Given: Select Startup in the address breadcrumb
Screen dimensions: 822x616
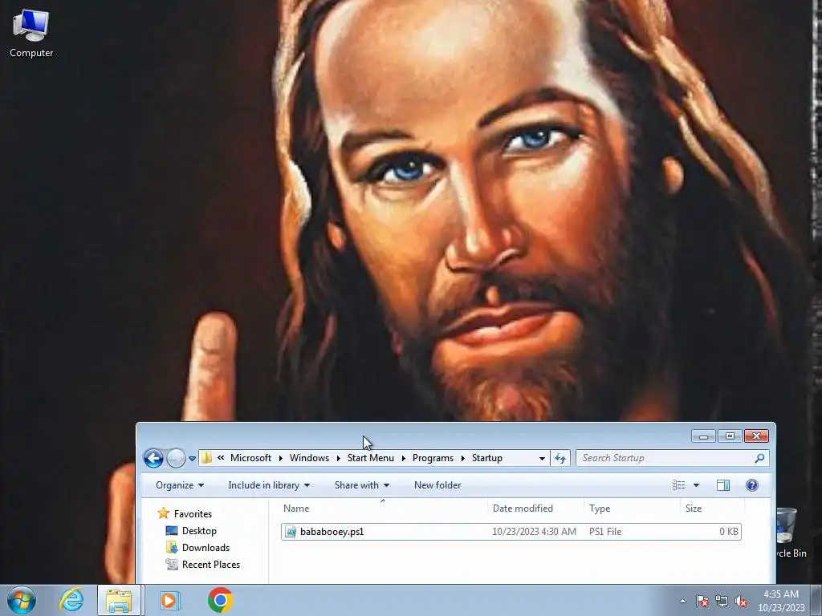Looking at the screenshot, I should [487, 458].
